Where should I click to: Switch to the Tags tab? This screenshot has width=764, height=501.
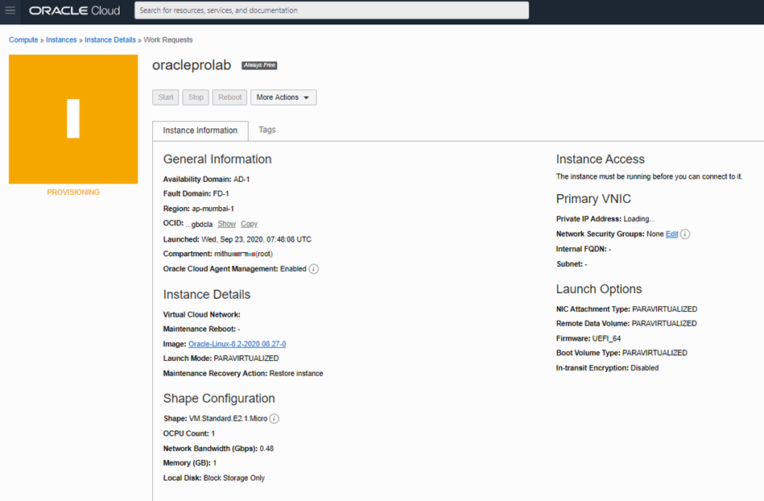tap(267, 130)
